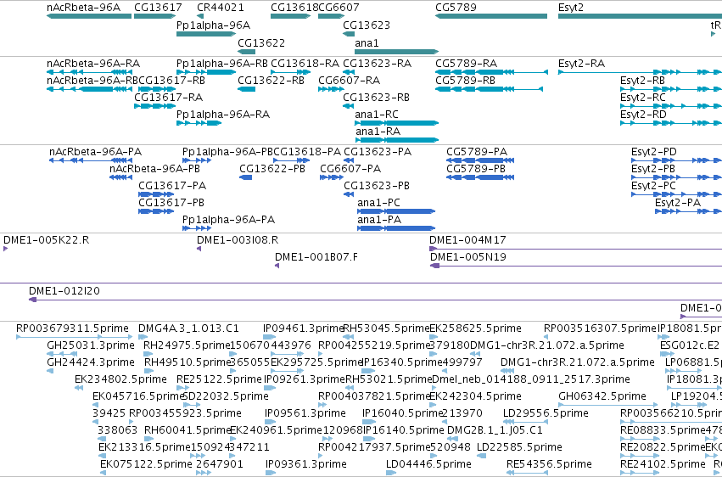
Task: Select the CG6607-PA protein feature
Action: (x=332, y=177)
